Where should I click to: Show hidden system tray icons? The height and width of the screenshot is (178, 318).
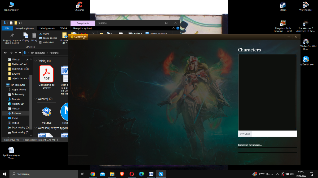click(x=277, y=174)
